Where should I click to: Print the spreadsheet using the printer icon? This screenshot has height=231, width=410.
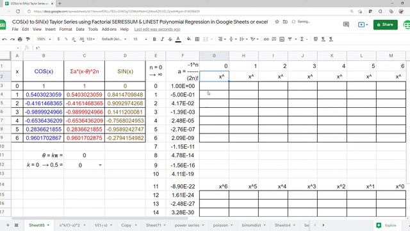(20, 39)
